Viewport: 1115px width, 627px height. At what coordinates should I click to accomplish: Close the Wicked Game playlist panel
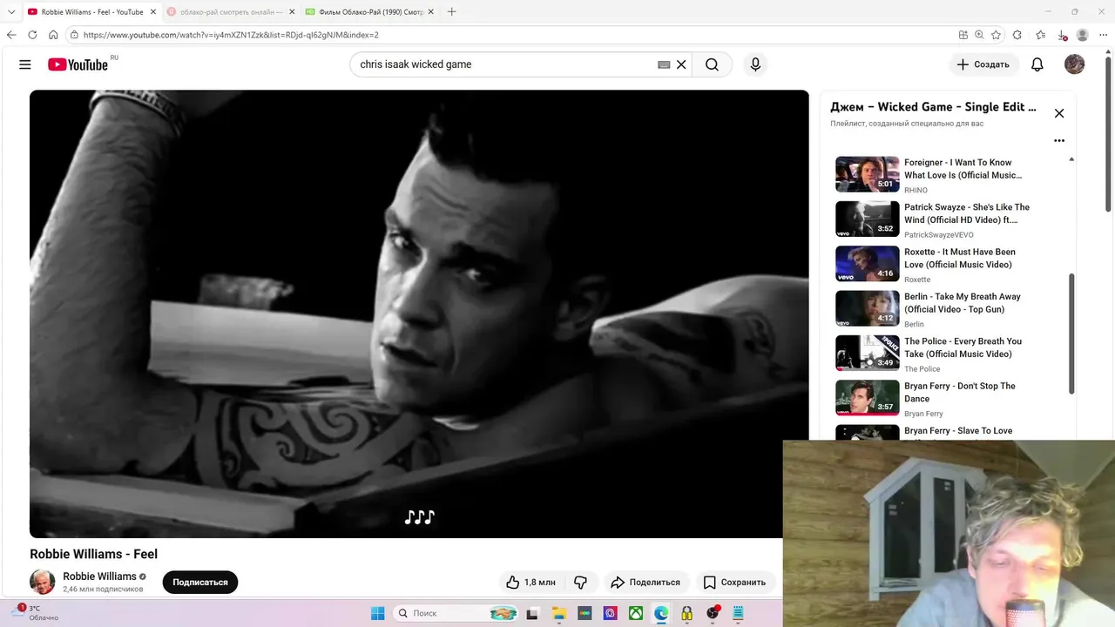[x=1059, y=113]
